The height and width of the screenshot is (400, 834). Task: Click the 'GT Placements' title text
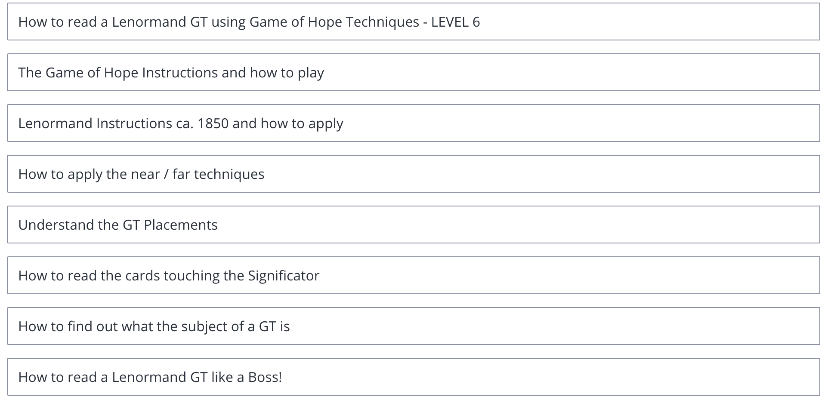170,225
